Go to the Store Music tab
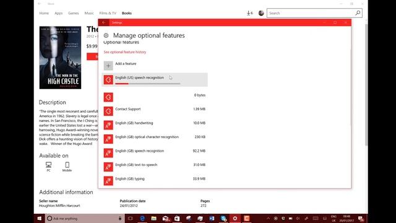396x223 pixels. (89, 13)
